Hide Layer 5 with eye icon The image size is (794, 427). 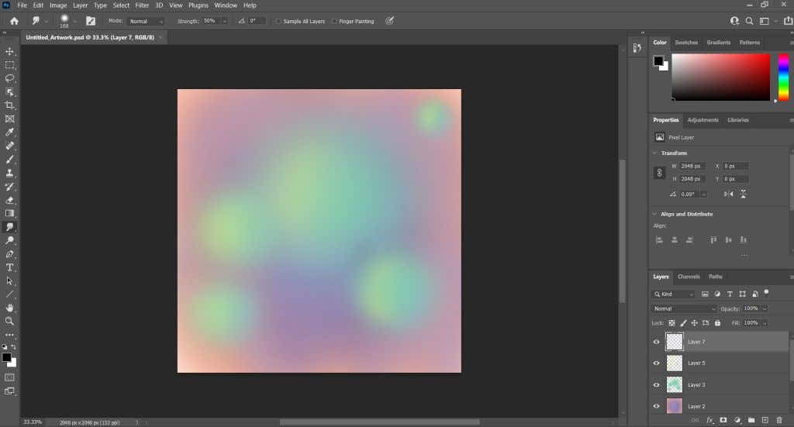click(657, 363)
